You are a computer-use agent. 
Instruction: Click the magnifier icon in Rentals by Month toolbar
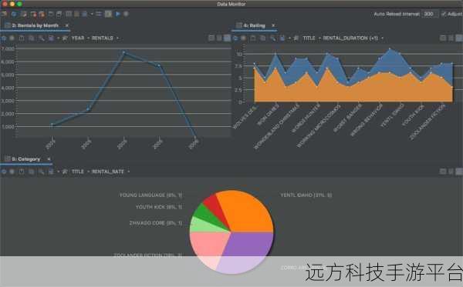[x=42, y=38]
